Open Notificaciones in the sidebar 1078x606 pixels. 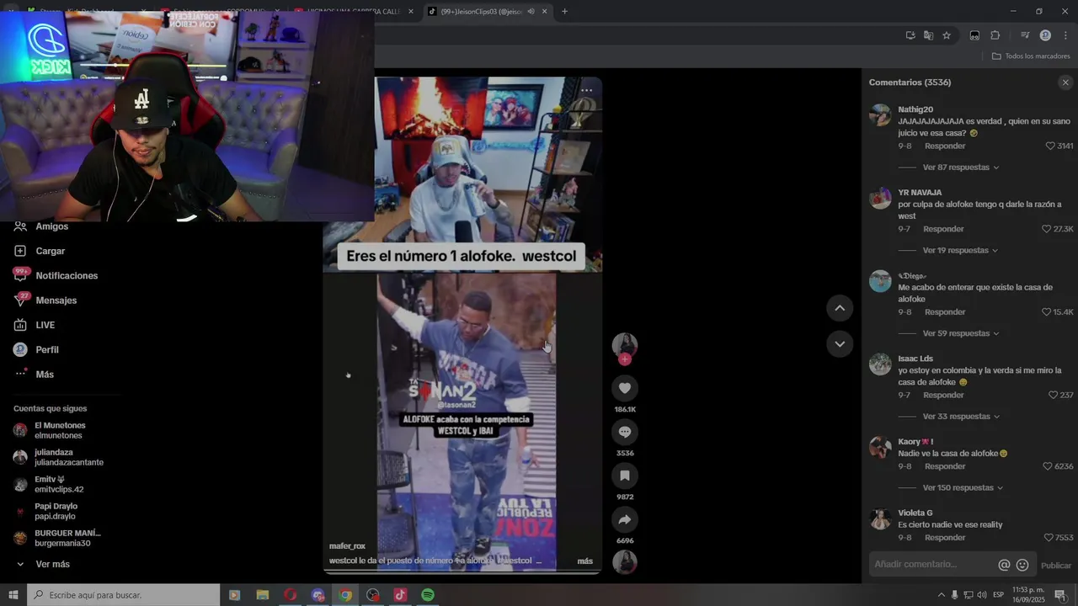67,276
